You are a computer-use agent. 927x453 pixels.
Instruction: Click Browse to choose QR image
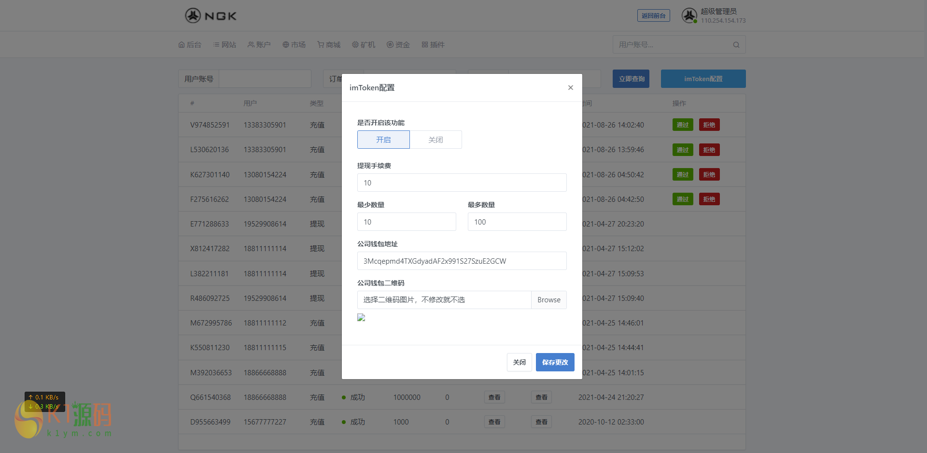click(x=548, y=300)
